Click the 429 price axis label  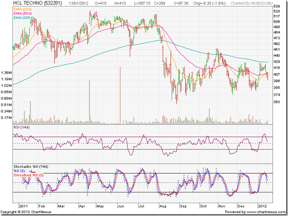pyautogui.click(x=276, y=62)
